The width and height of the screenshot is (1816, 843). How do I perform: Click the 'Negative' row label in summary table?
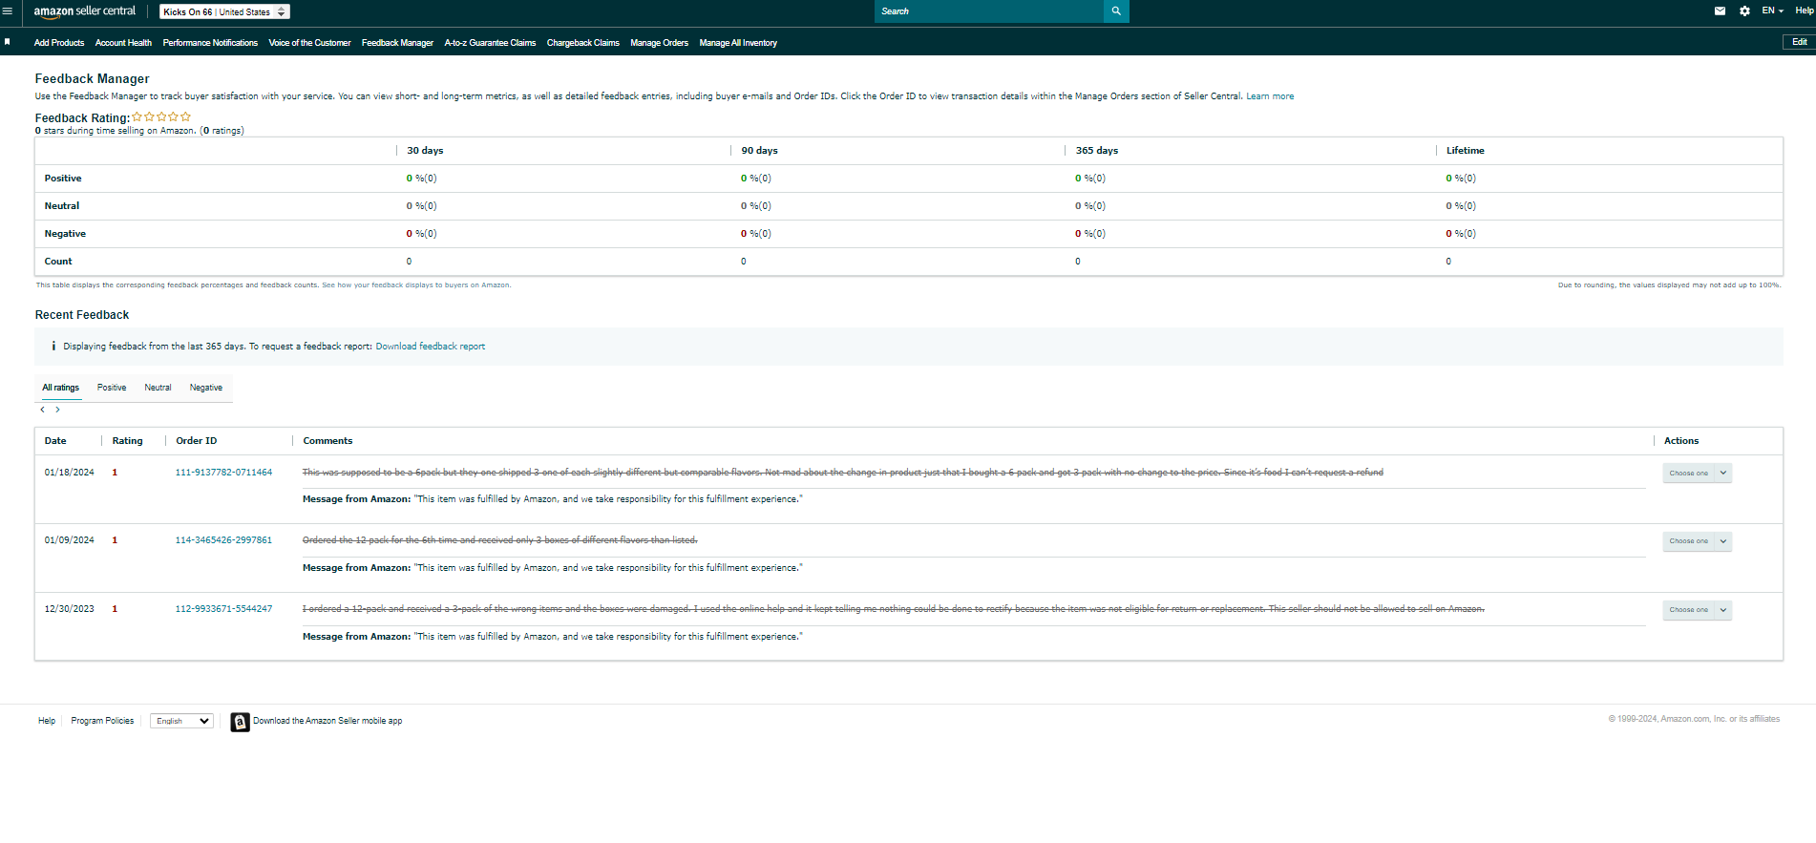coord(65,234)
